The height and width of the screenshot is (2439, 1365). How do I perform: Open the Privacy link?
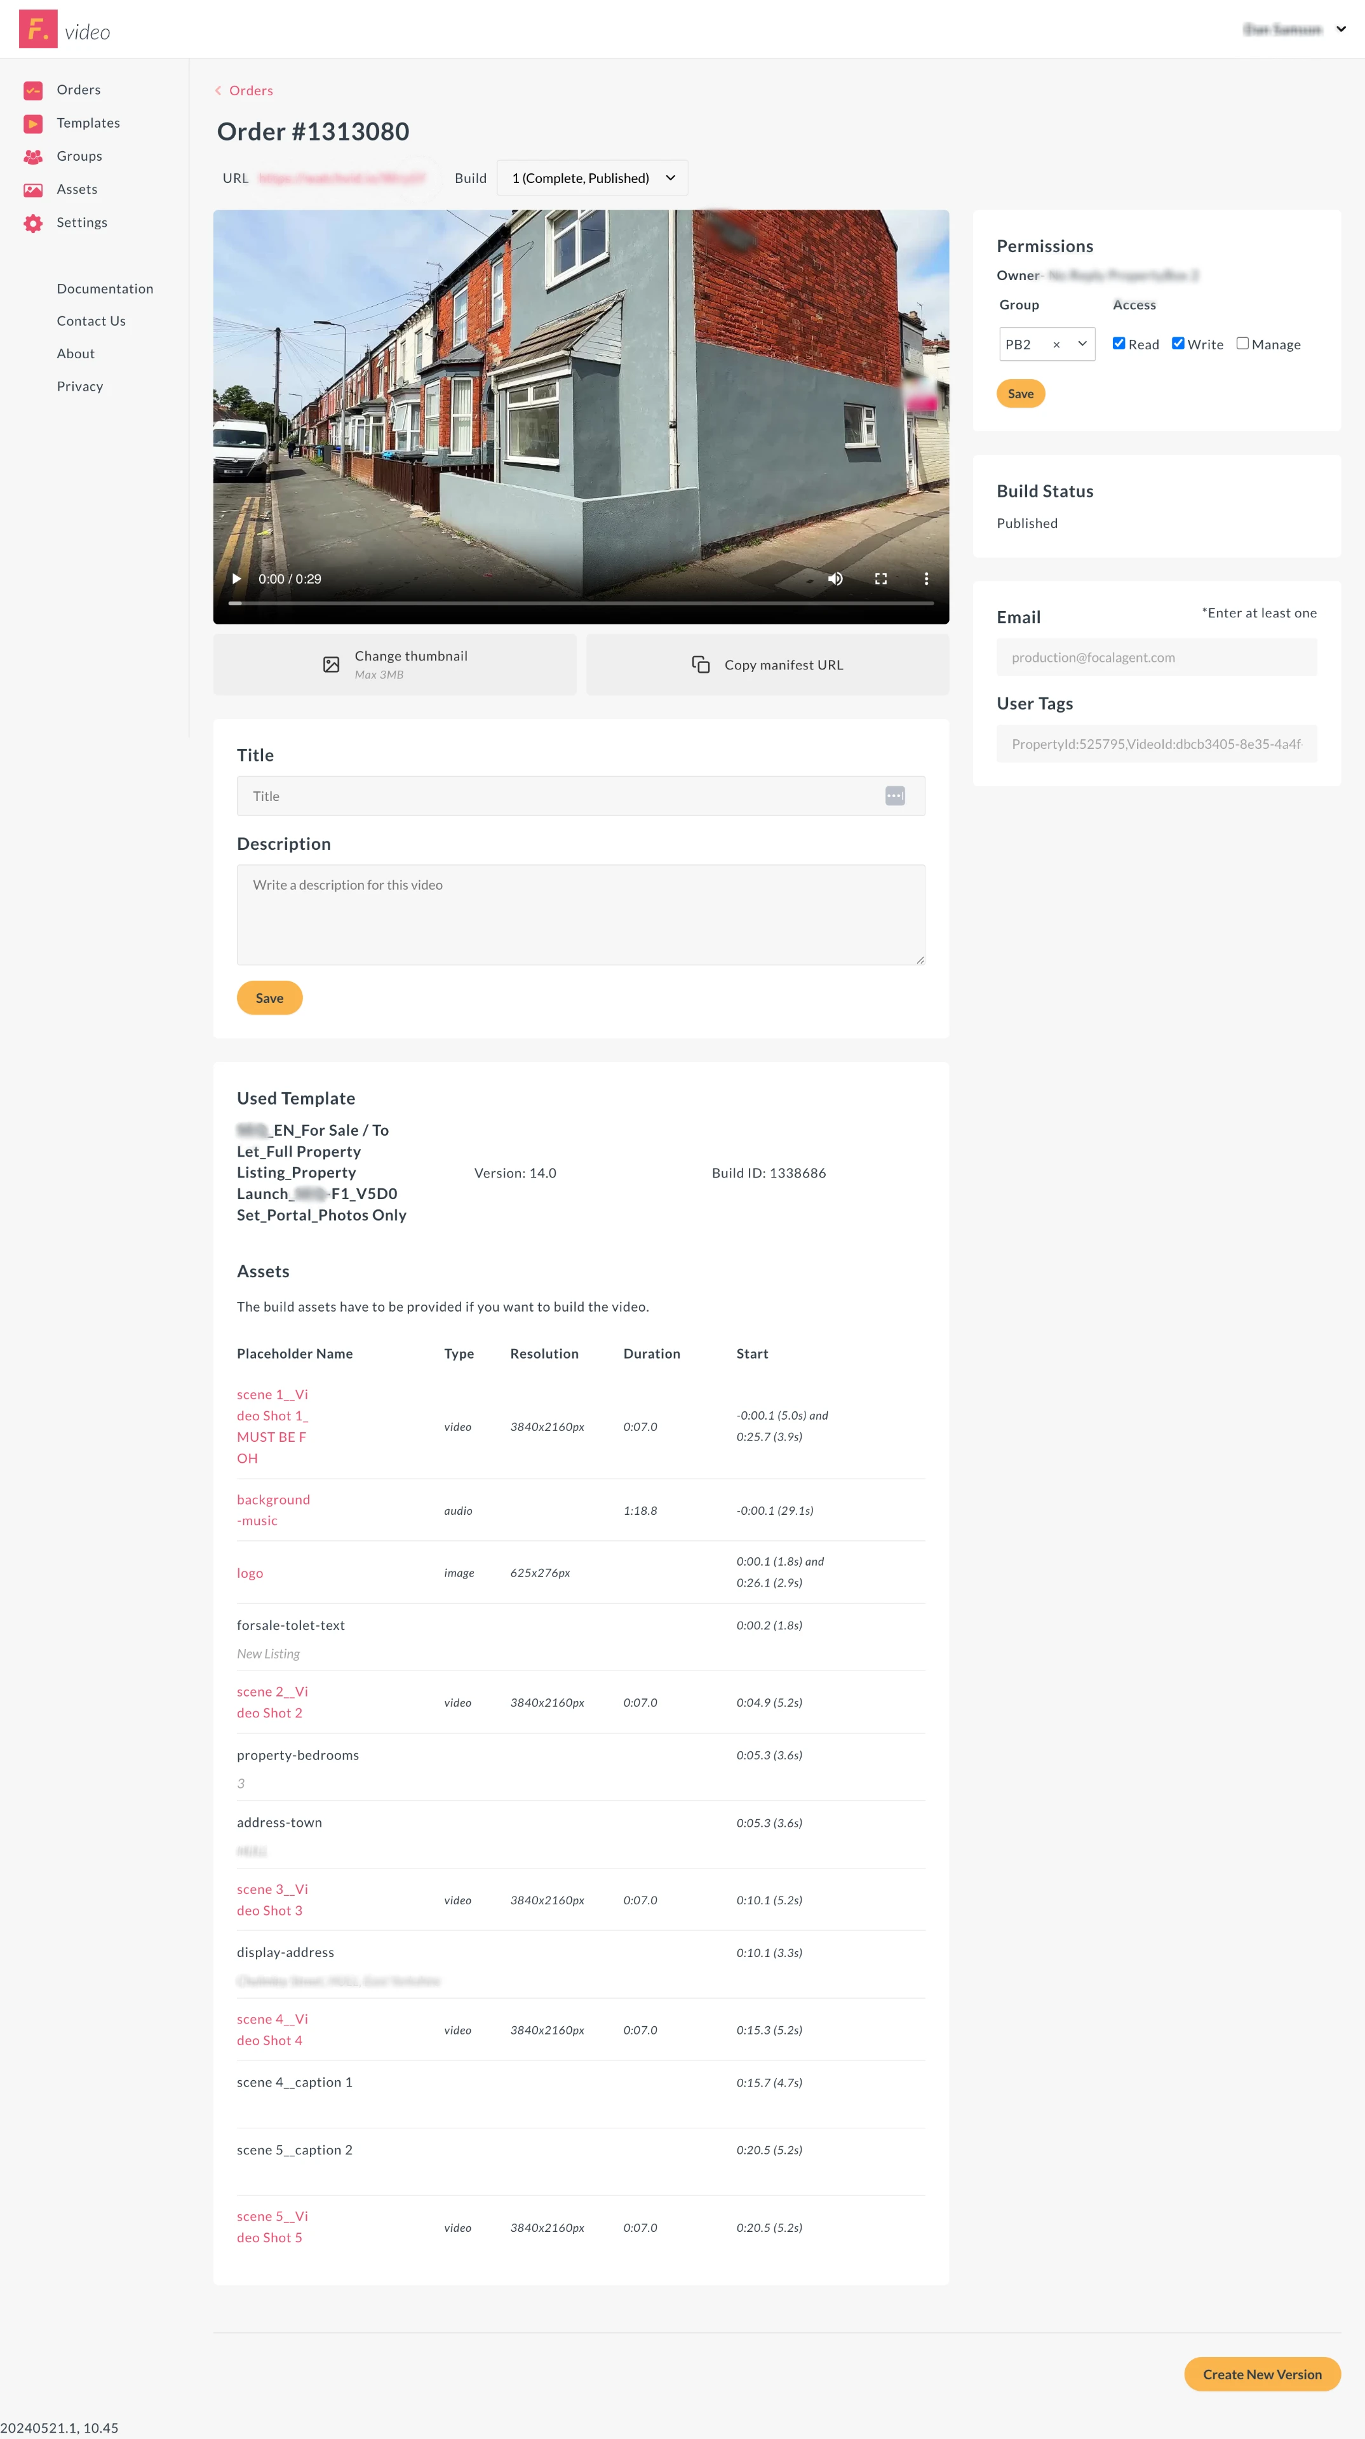pyautogui.click(x=79, y=386)
